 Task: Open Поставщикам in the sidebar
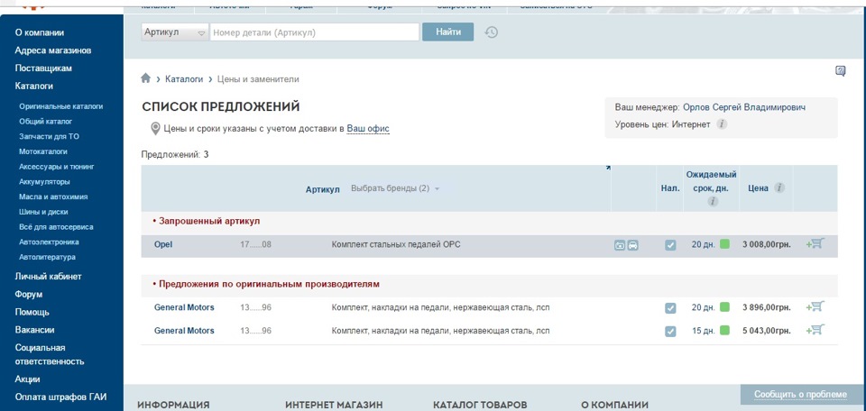[43, 68]
